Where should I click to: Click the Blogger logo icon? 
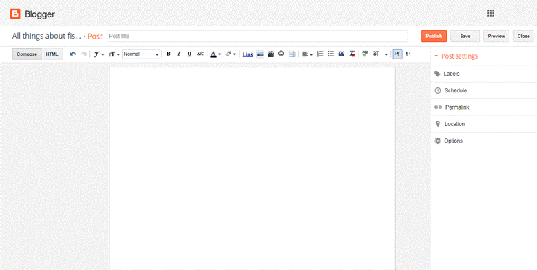point(15,14)
